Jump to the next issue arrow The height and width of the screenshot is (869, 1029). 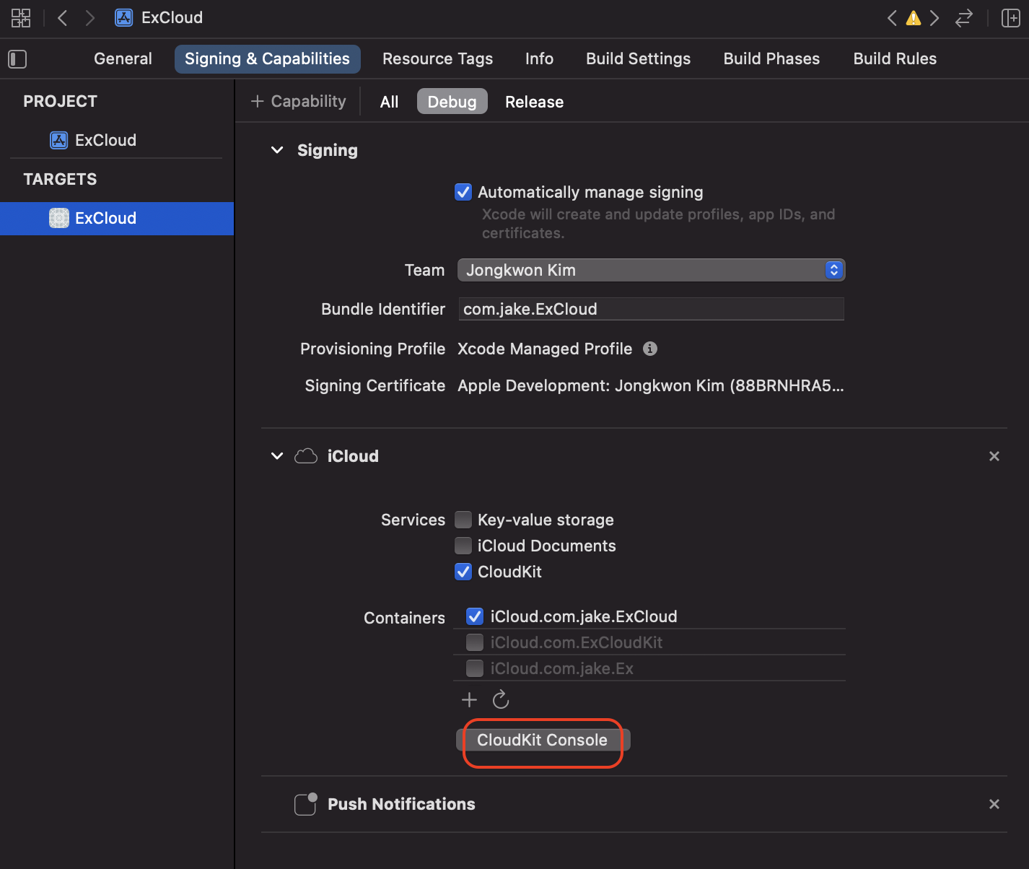[x=934, y=18]
